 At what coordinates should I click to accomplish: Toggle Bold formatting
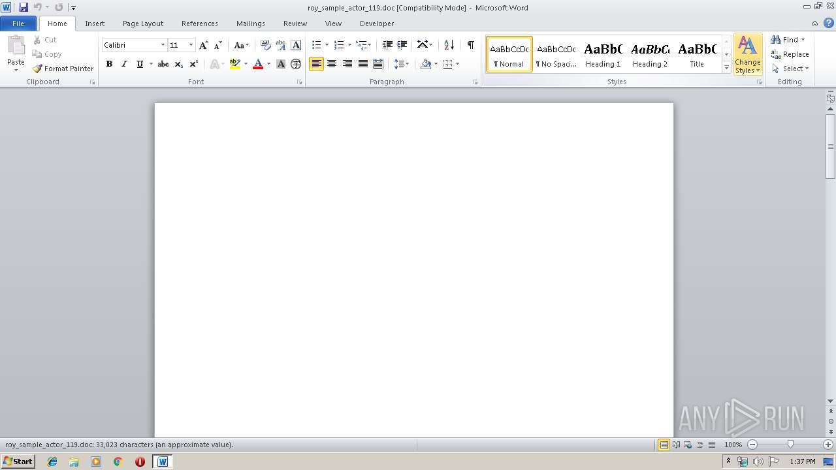[x=109, y=64]
